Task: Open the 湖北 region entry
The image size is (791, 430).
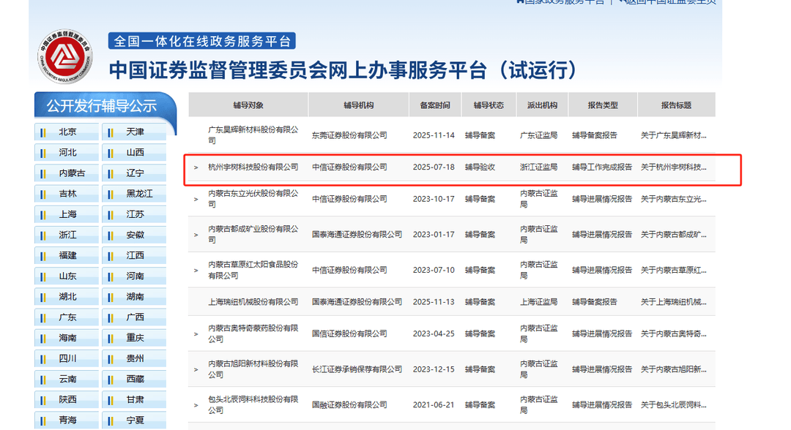Action: coord(67,297)
